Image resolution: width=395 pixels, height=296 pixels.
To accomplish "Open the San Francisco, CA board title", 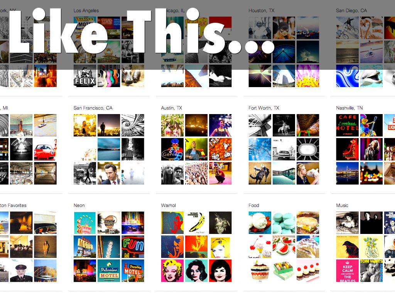I will click(93, 108).
